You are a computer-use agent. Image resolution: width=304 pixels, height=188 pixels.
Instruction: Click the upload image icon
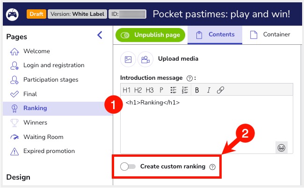point(128,59)
